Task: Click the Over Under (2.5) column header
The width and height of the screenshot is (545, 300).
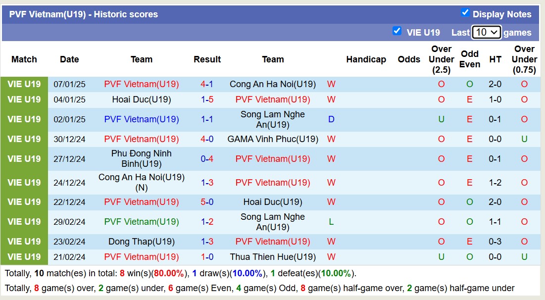Action: click(x=441, y=59)
